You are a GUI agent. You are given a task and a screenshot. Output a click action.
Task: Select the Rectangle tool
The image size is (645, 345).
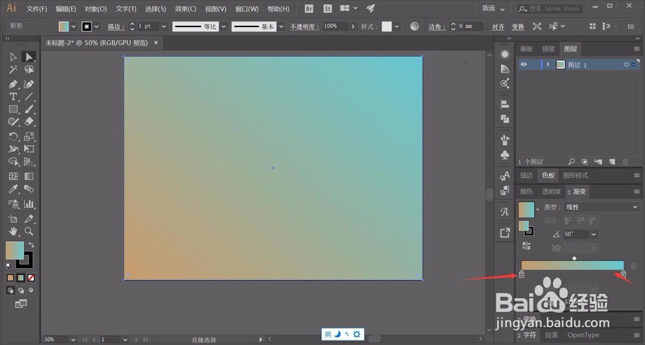[13, 109]
